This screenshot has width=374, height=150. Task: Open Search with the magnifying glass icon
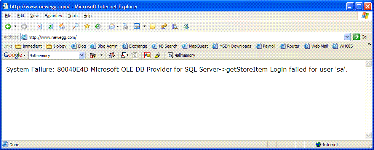pyautogui.click(x=76, y=26)
